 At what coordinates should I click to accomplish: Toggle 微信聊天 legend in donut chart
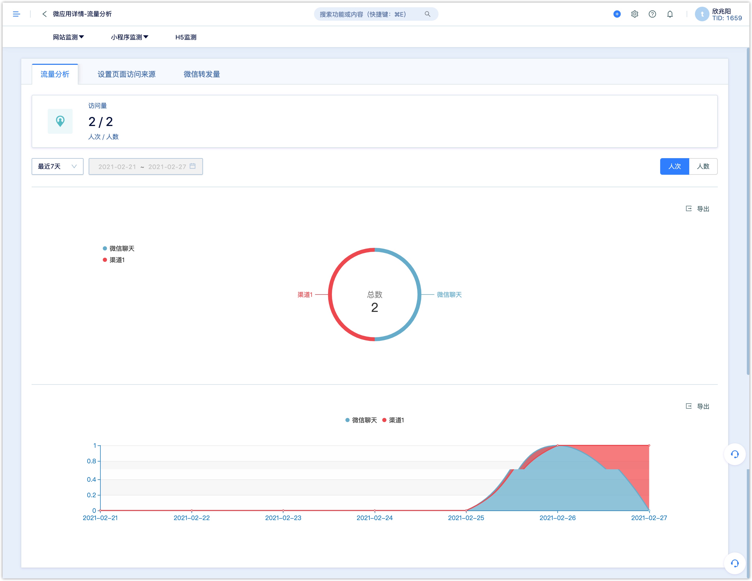[x=119, y=249]
